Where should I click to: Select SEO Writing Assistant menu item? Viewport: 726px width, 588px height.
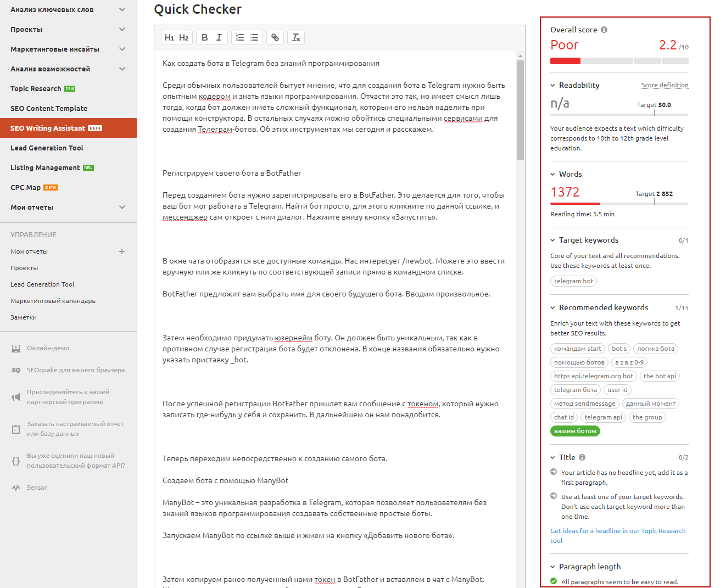click(x=68, y=128)
